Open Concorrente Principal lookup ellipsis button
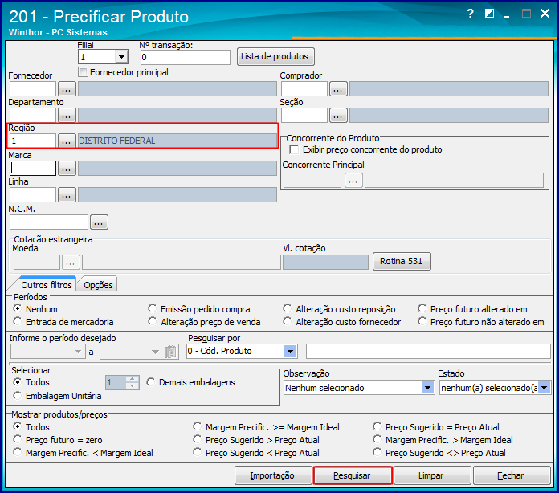The image size is (559, 493). (353, 181)
